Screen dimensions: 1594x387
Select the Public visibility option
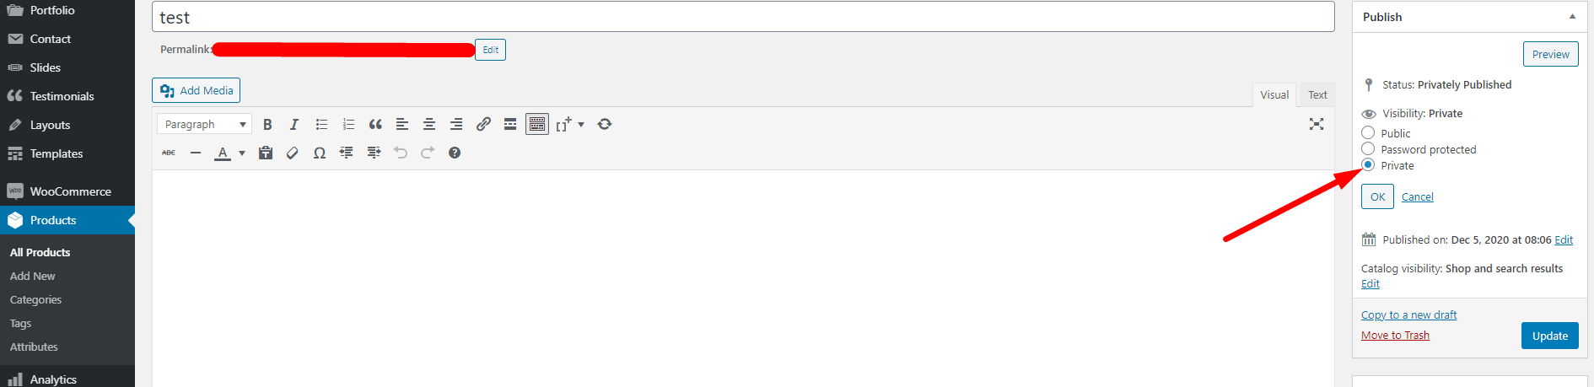[1368, 132]
